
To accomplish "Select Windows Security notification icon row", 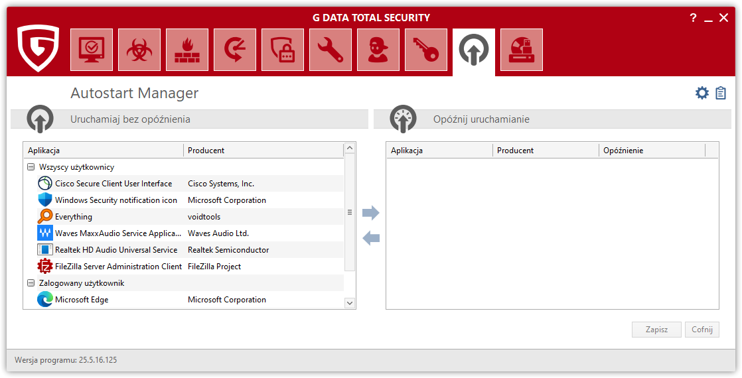I will tap(190, 200).
